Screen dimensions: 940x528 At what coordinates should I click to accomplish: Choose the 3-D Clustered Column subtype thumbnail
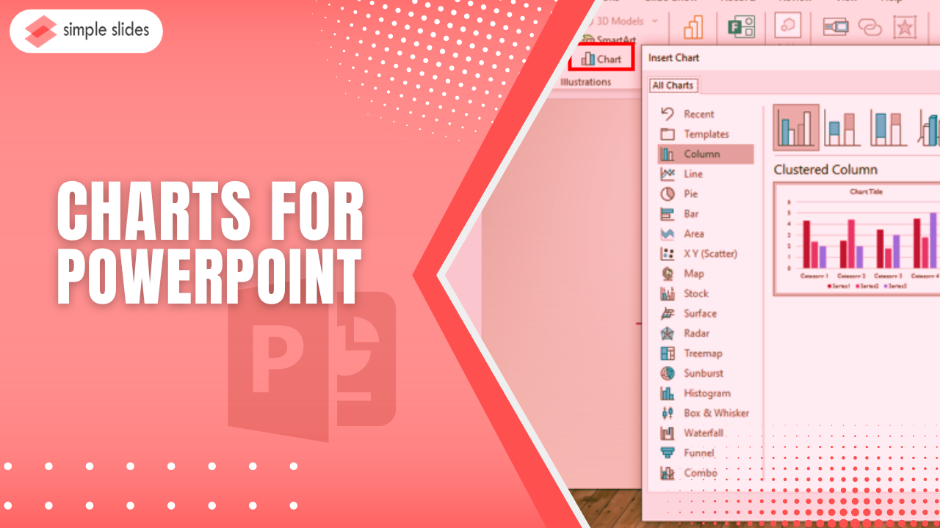tap(928, 127)
